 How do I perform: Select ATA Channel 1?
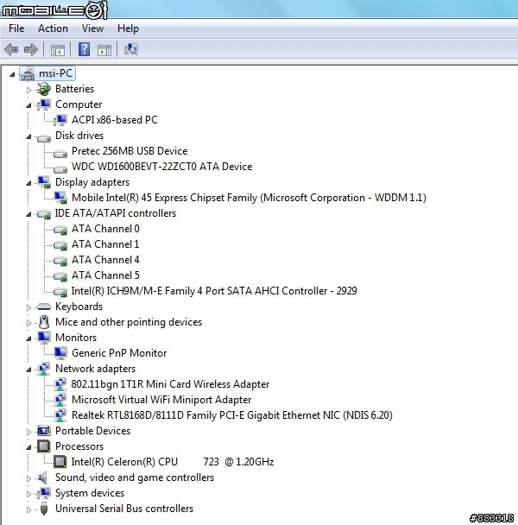[105, 244]
